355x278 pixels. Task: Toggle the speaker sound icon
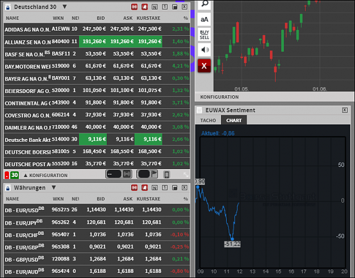point(204,50)
